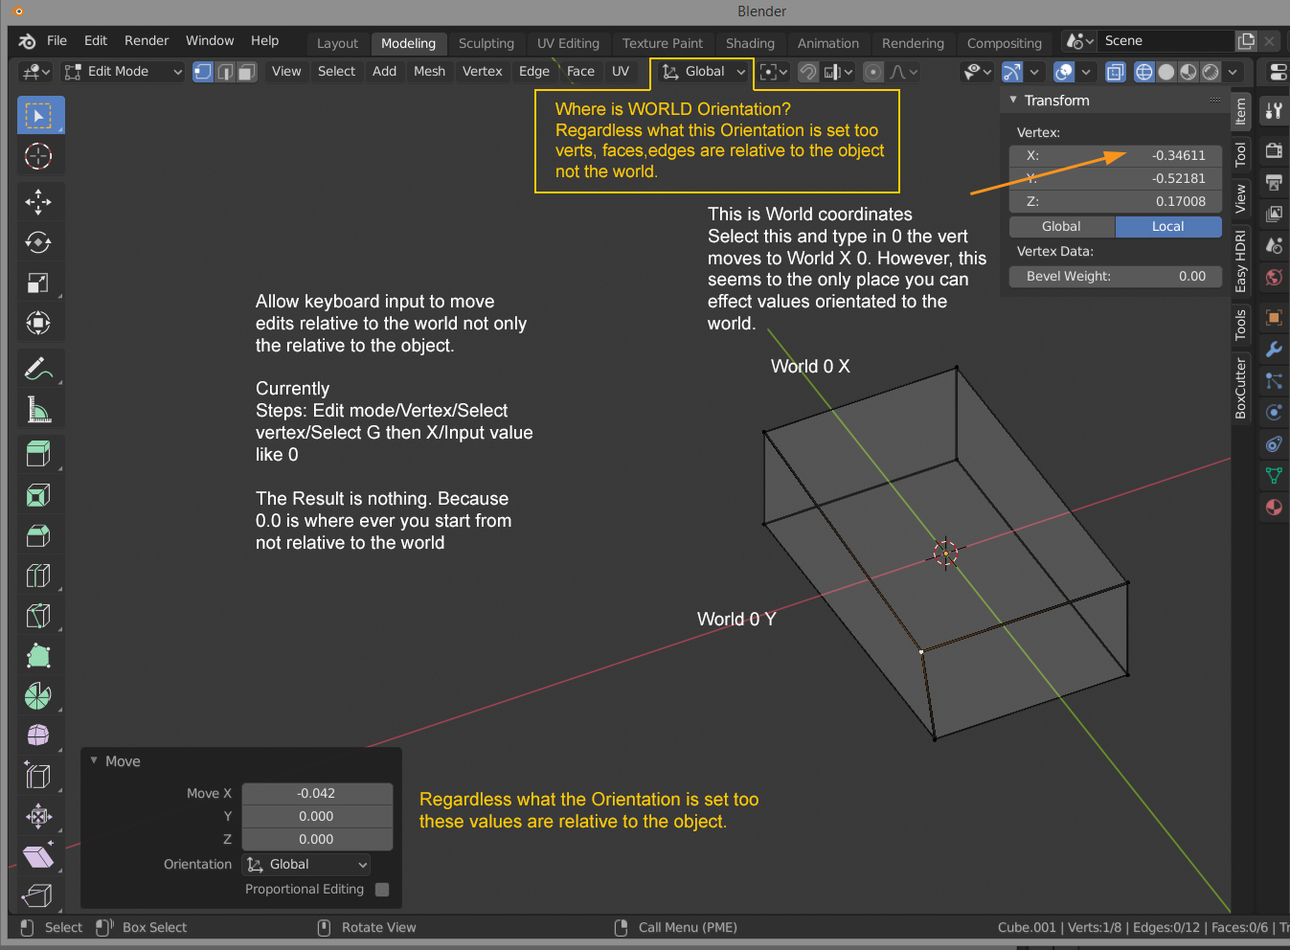Viewport: 1290px width, 950px height.
Task: Open the Vertex menu in header
Action: pyautogui.click(x=483, y=72)
